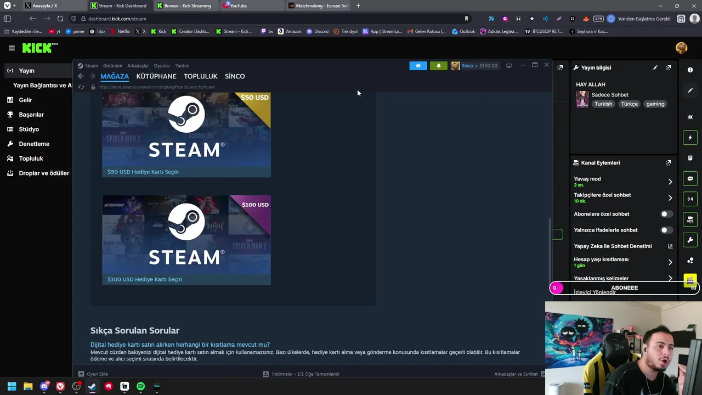Screen dimensions: 702x395
Task: Toggle the Kick sidebar hamburger menu
Action: click(12, 48)
